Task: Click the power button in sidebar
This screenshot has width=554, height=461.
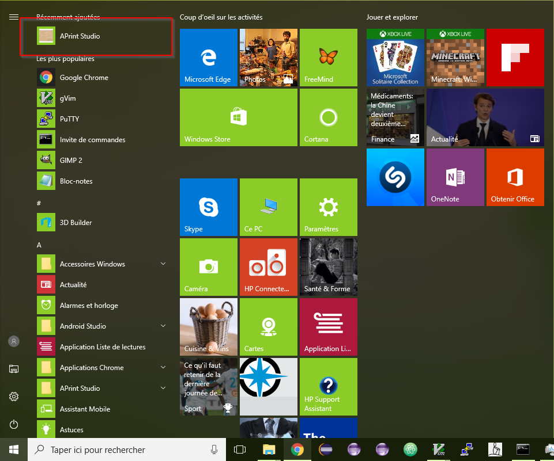Action: (x=14, y=424)
